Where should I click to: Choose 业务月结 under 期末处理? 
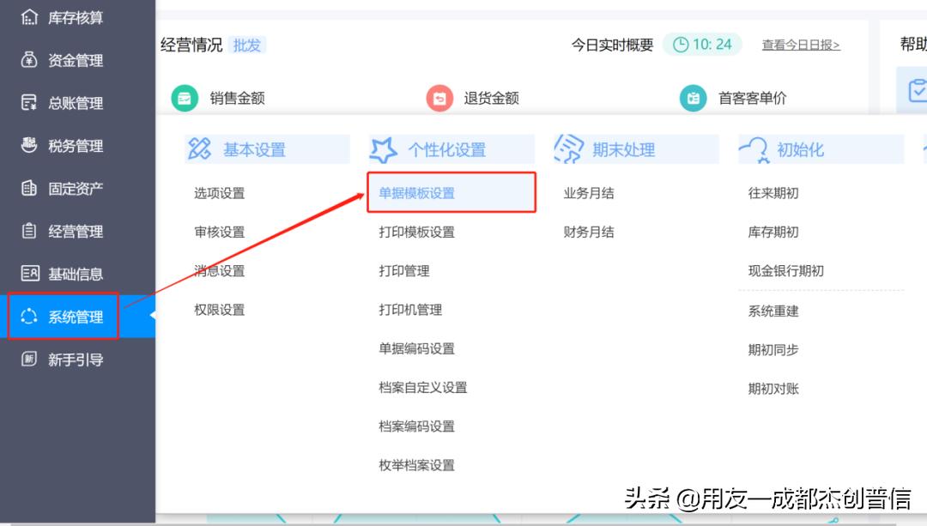point(588,193)
